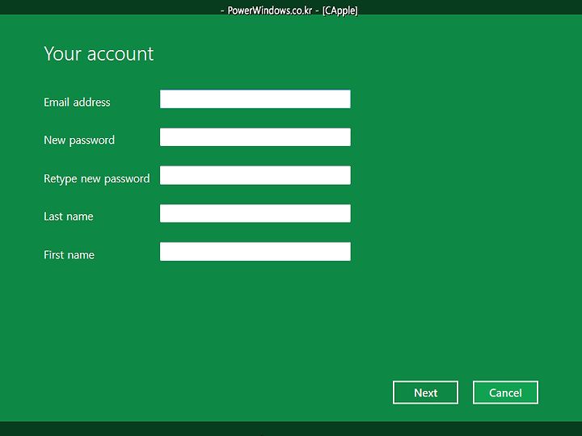Click the New password label
Screen dimensions: 582x436
pyautogui.click(x=79, y=140)
